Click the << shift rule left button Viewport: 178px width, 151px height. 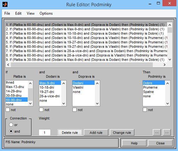coord(157,133)
